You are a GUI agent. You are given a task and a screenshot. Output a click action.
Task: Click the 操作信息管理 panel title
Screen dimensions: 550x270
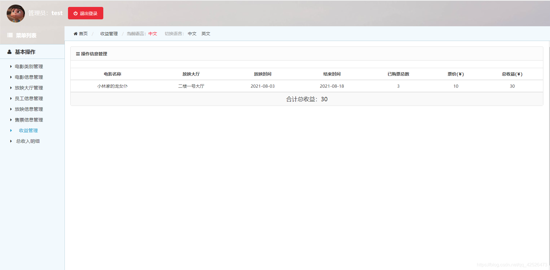click(94, 54)
